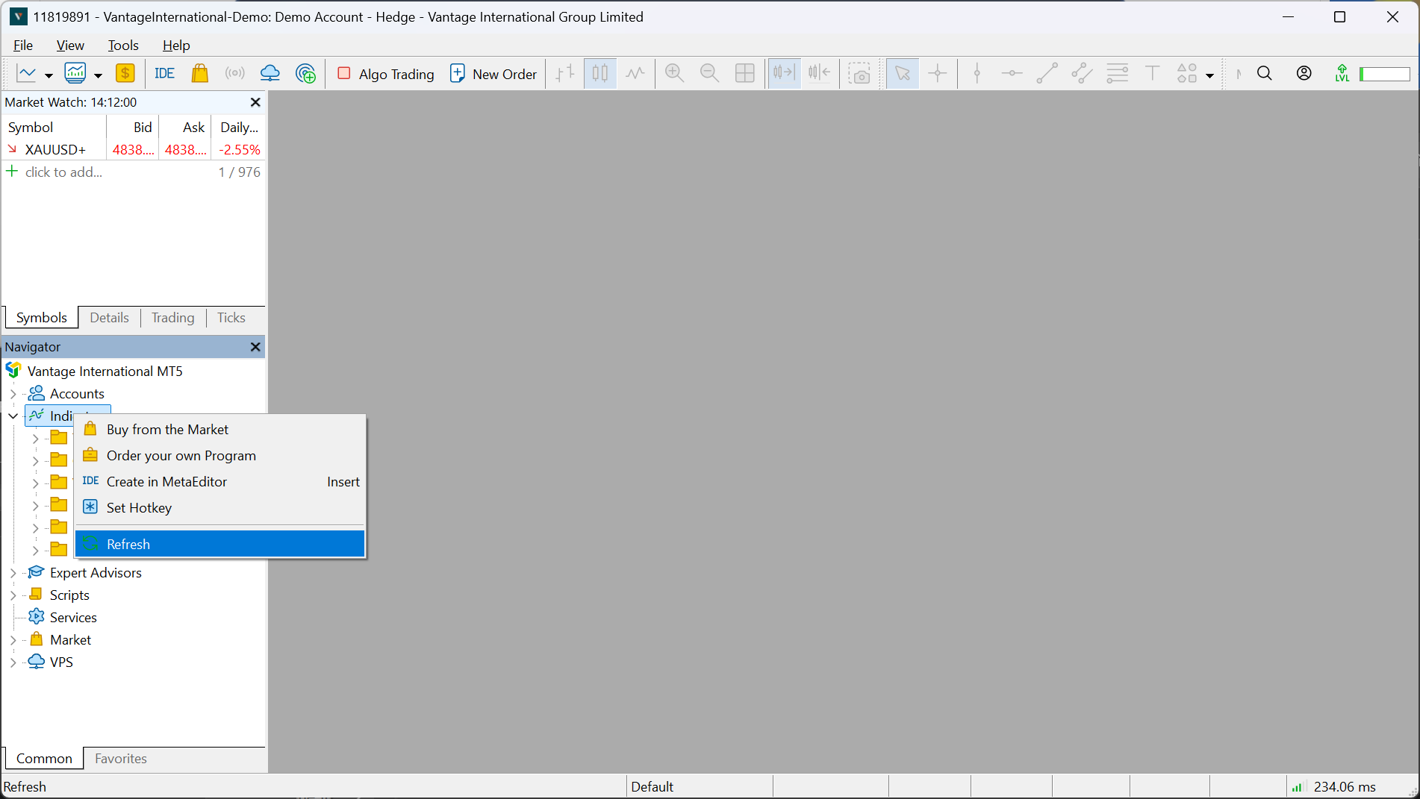This screenshot has width=1420, height=799.
Task: Switch to the Details tab
Action: tap(109, 318)
